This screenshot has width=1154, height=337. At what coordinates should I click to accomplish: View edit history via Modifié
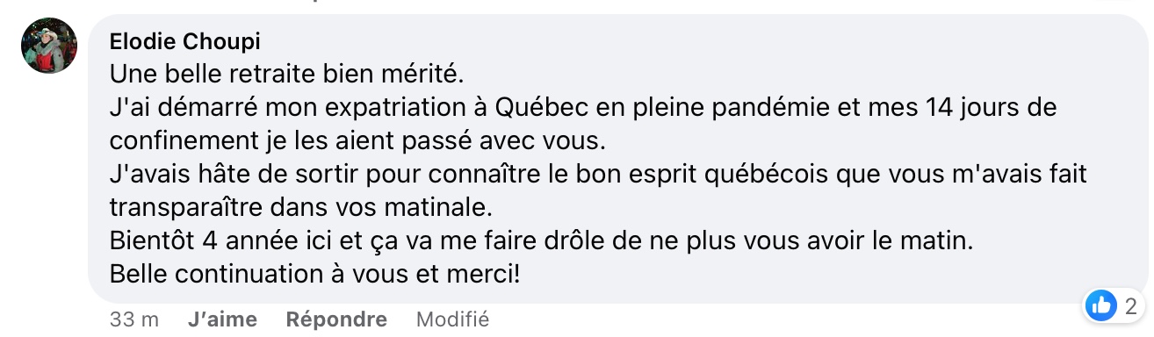(x=451, y=319)
